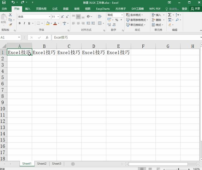Select cell C1 containing Excel技巧
Viewport: 202px width, 170px height.
[69, 52]
